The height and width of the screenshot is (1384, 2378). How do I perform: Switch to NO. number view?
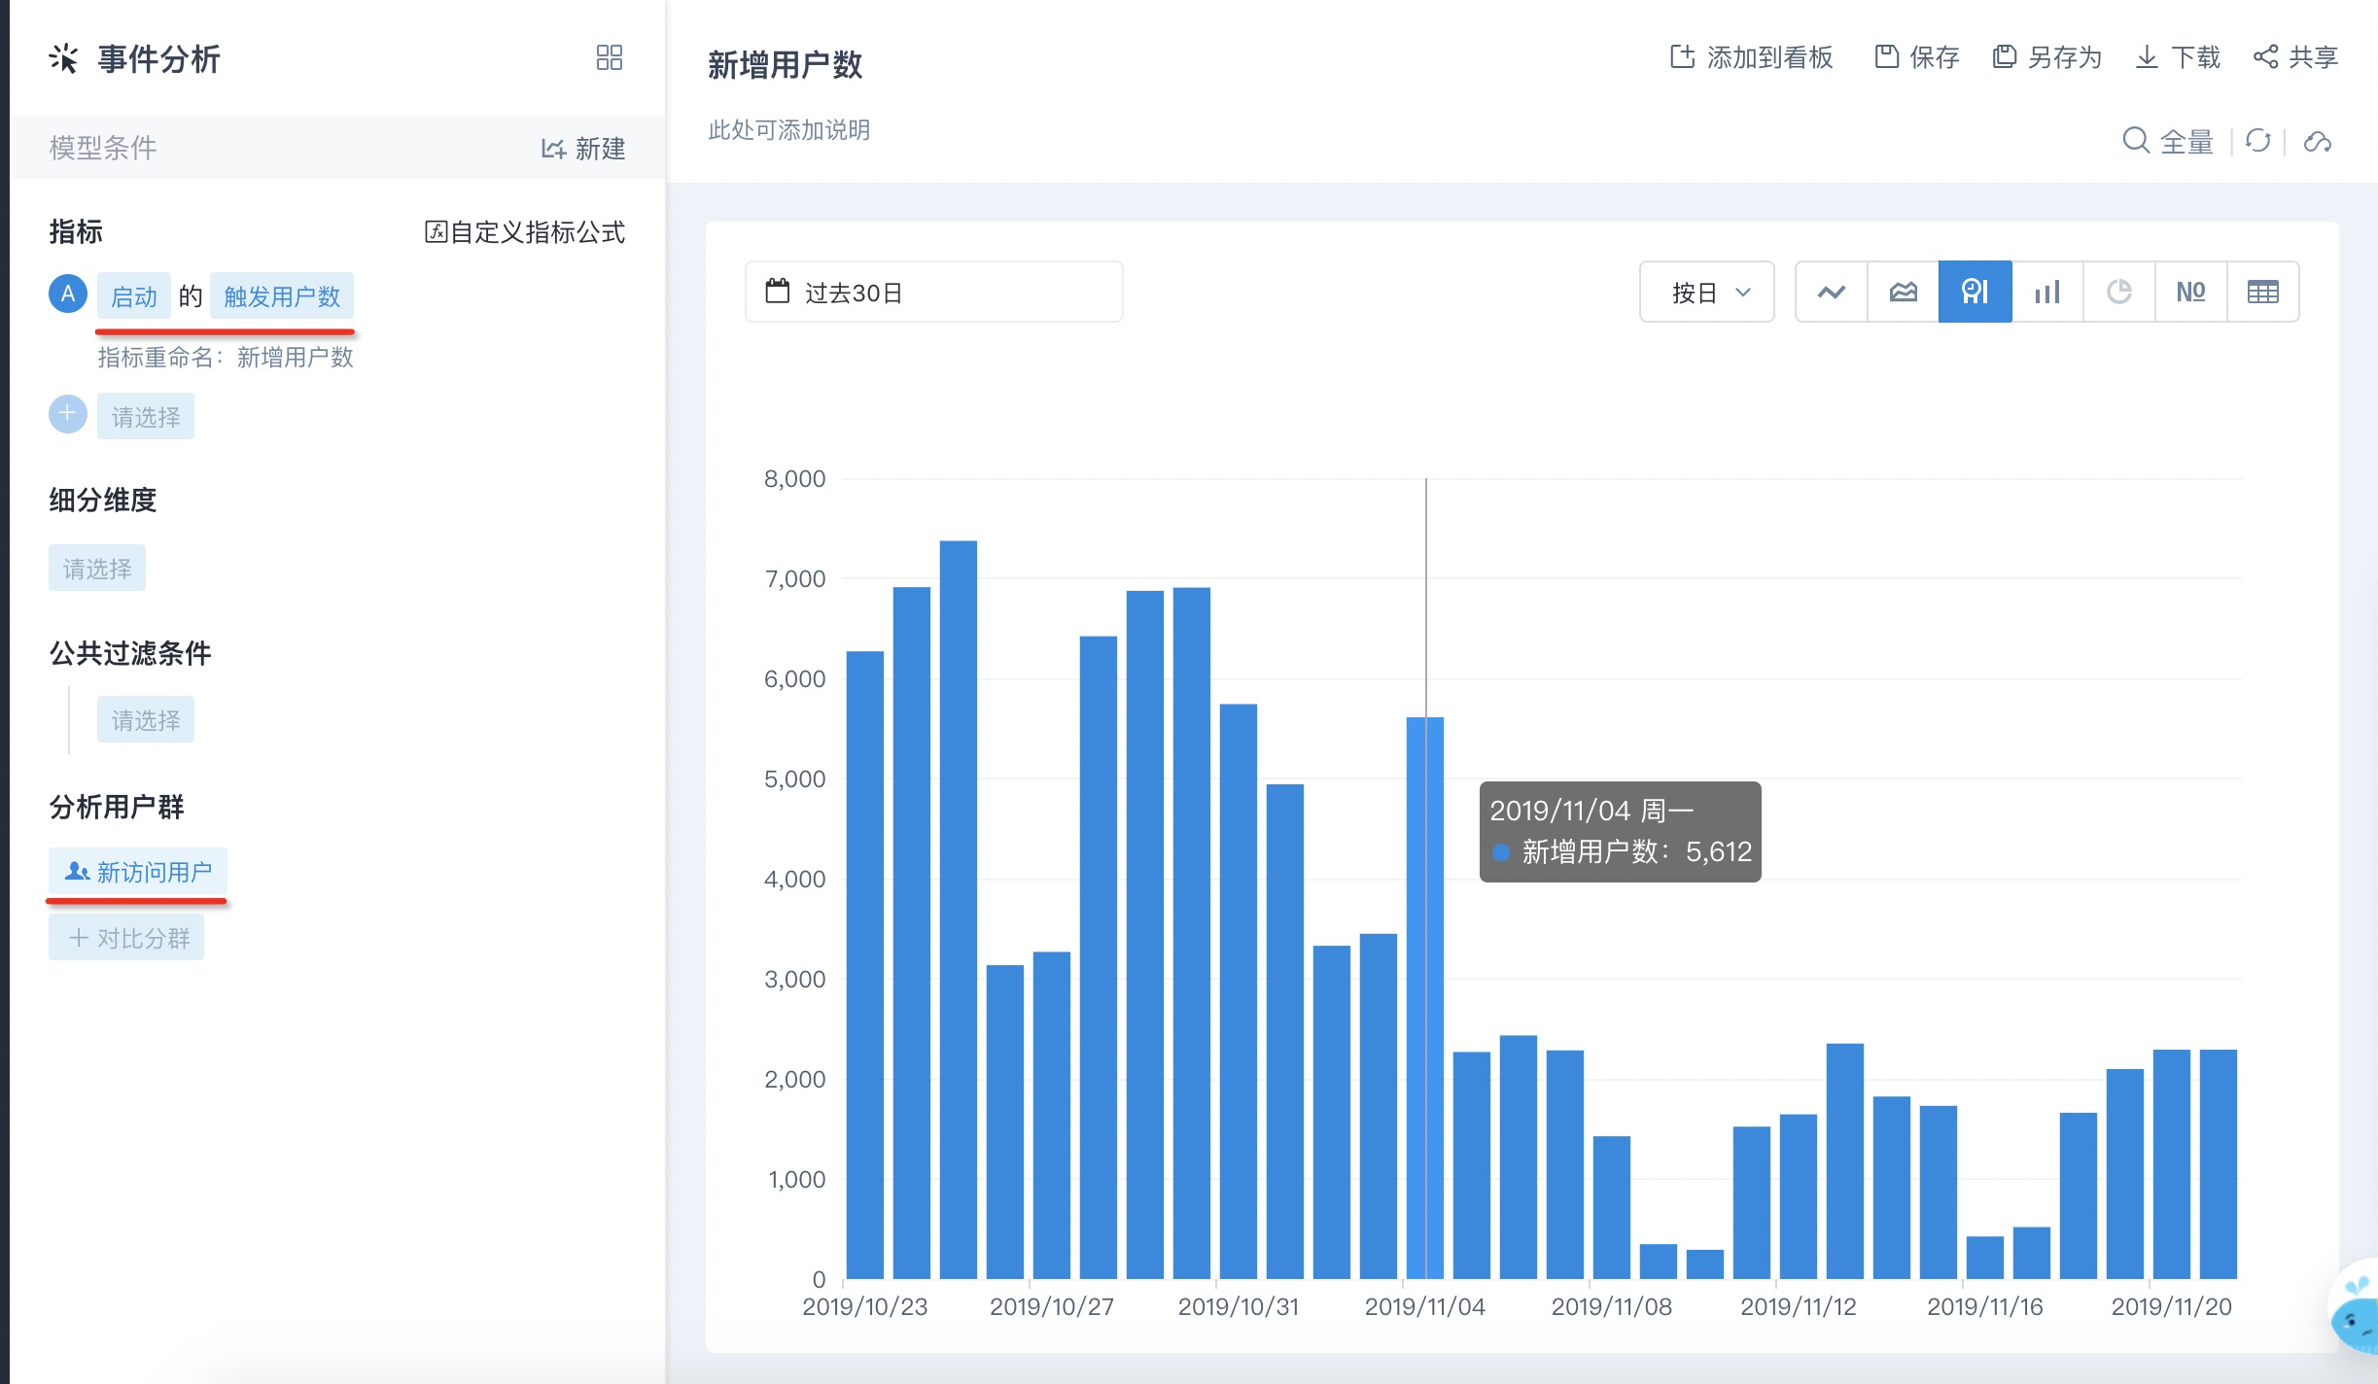pos(2191,292)
